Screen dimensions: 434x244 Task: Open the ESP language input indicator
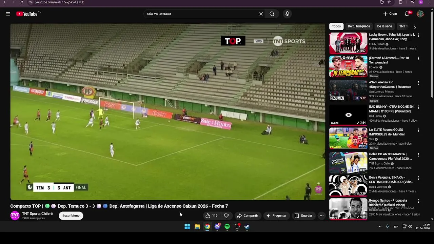pos(396,226)
